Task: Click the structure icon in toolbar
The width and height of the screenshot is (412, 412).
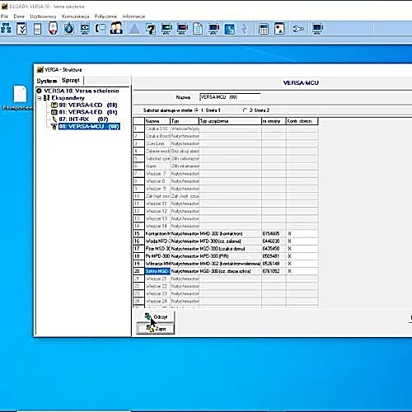Action: 6,29
